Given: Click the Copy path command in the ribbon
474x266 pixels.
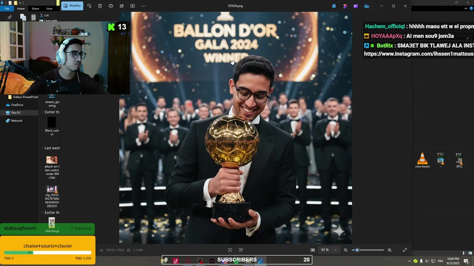Looking at the screenshot, I should click(48, 20).
